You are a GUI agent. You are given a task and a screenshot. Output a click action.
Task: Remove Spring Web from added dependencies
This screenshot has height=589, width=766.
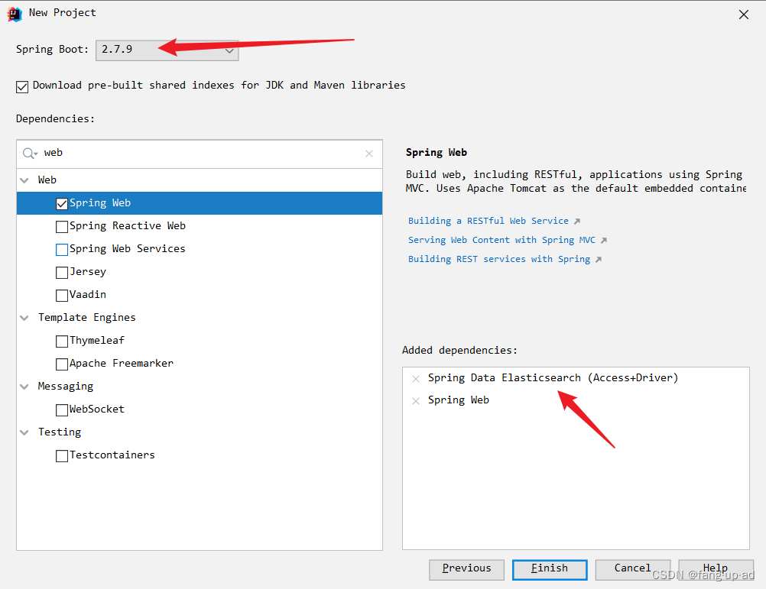tap(416, 401)
